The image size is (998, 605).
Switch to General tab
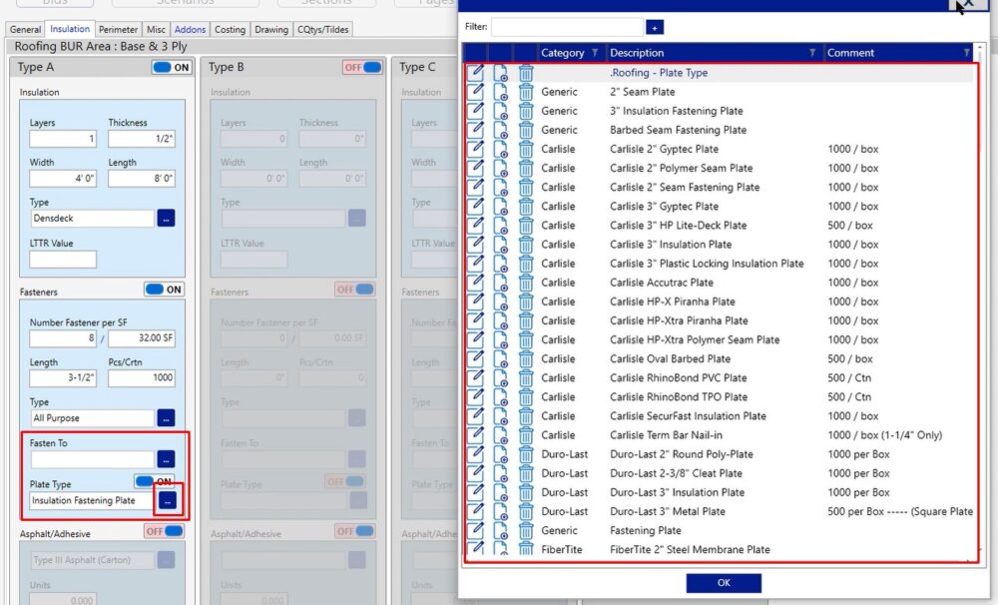26,29
